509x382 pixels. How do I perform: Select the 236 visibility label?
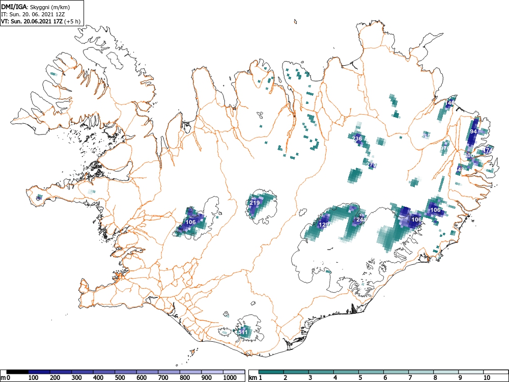pyautogui.click(x=357, y=139)
